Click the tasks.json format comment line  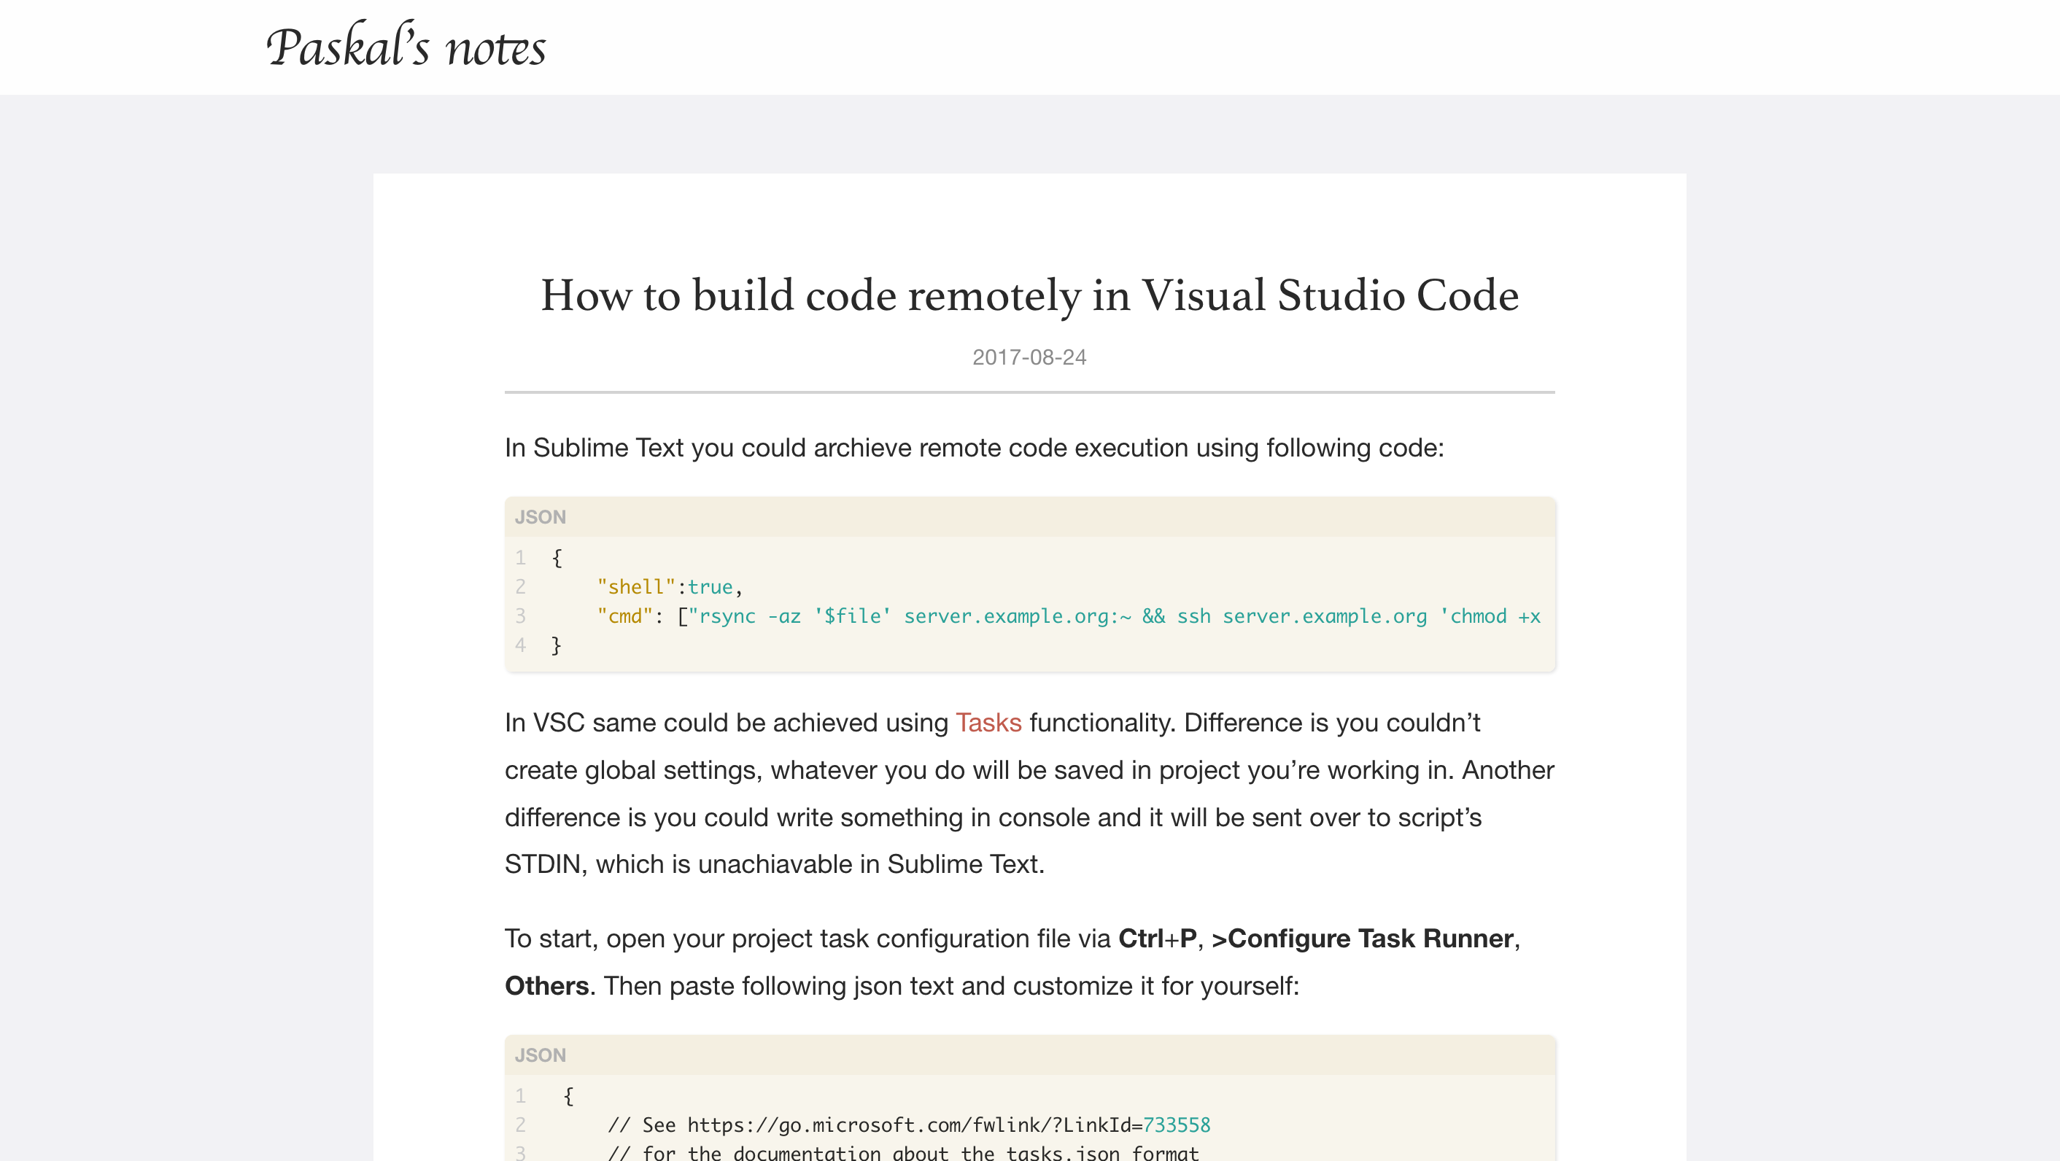tap(904, 1152)
